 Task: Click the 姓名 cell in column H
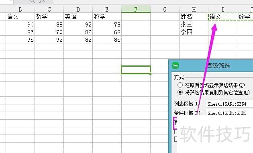[x=194, y=16]
